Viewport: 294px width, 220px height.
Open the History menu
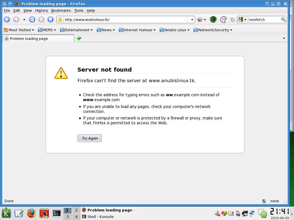click(x=41, y=11)
